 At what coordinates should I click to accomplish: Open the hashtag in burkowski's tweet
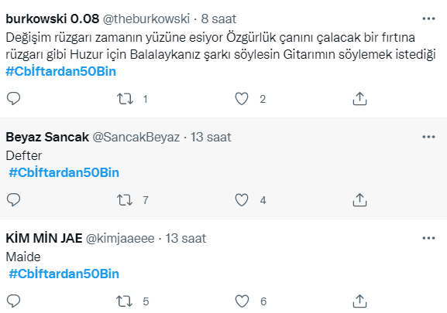(x=60, y=71)
